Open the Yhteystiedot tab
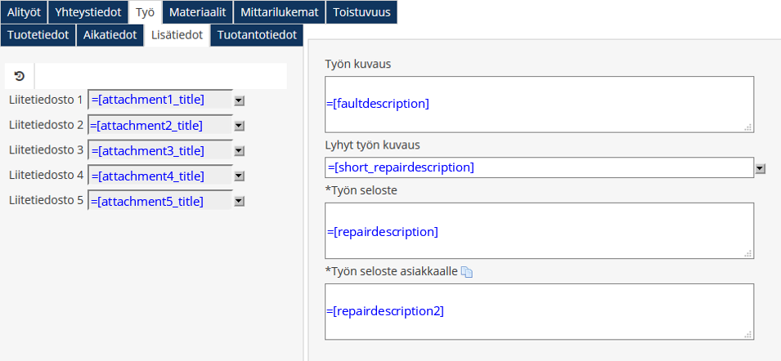 click(88, 12)
